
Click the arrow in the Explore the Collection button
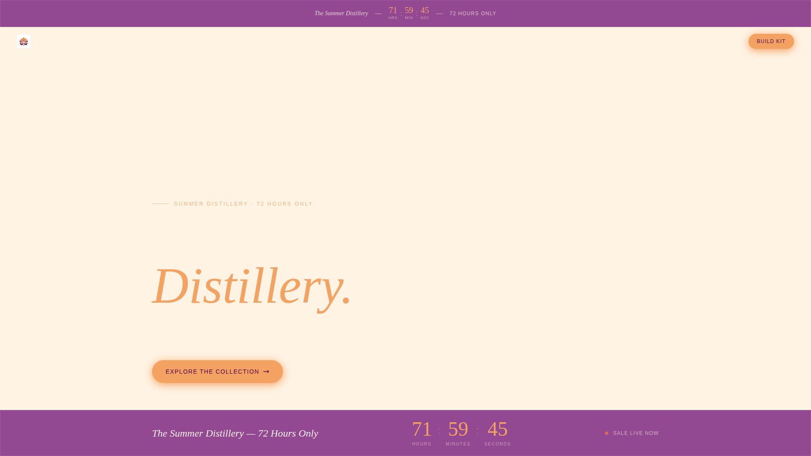click(266, 372)
